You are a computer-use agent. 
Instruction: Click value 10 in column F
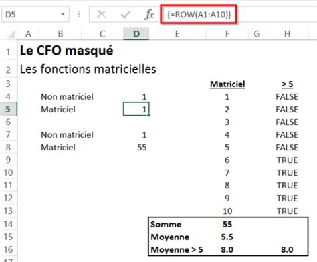click(227, 211)
